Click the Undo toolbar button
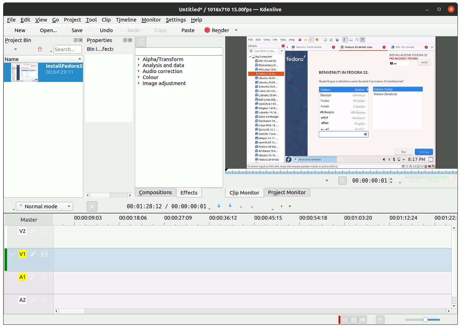 [106, 30]
